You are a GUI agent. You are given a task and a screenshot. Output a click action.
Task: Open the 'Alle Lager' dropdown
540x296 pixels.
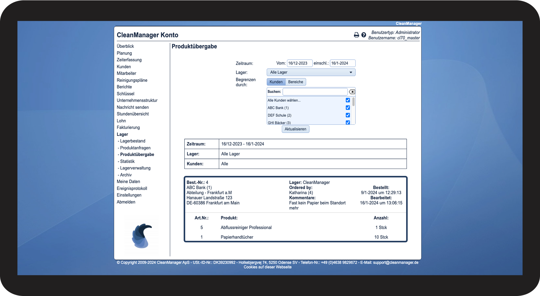(311, 72)
